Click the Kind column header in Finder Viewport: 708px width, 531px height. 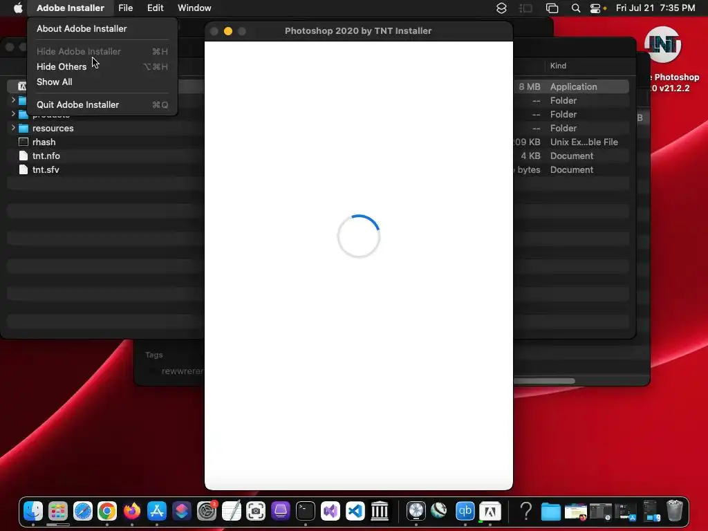[558, 66]
